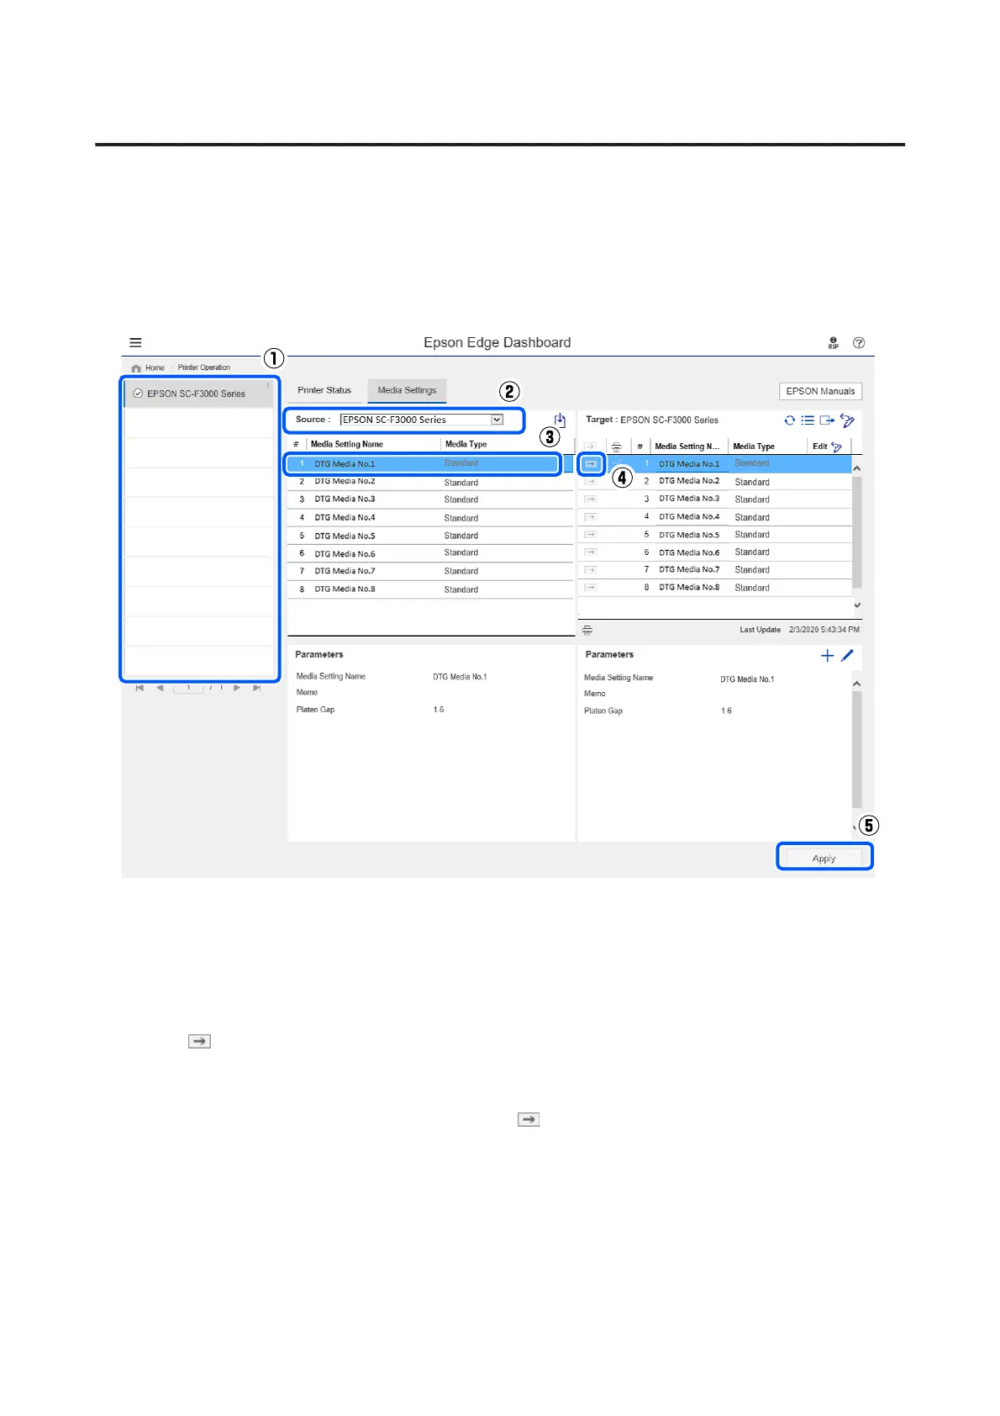Click the copy arrow for target row 6
The height and width of the screenshot is (1416, 1000).
(x=591, y=552)
